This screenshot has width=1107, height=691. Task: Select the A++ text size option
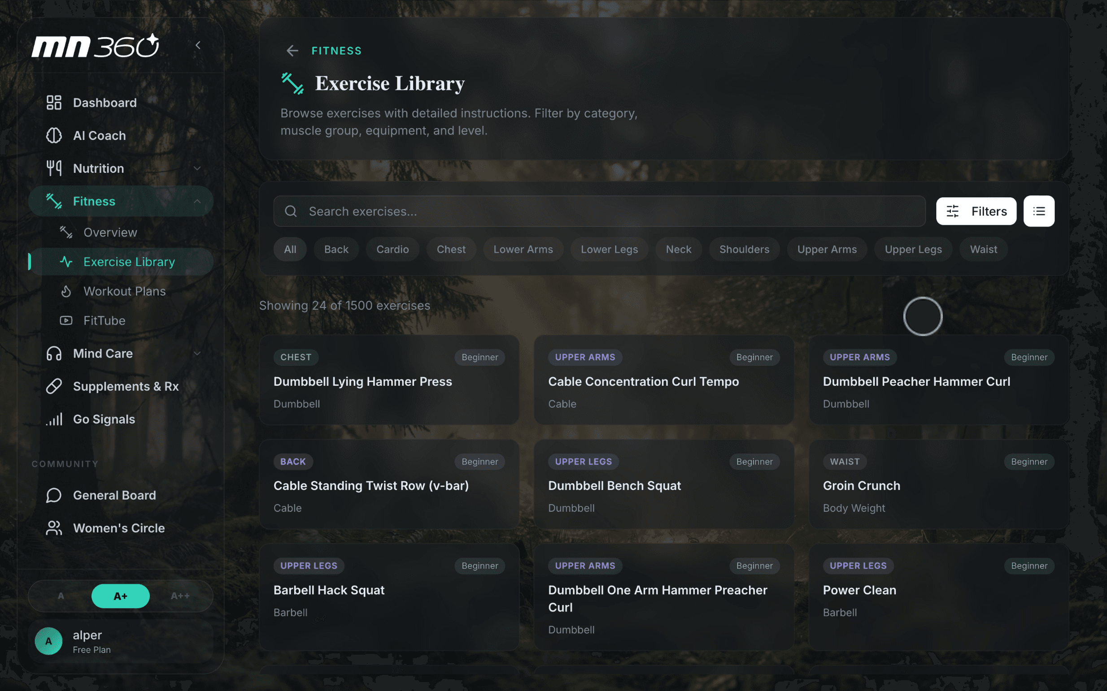point(180,596)
